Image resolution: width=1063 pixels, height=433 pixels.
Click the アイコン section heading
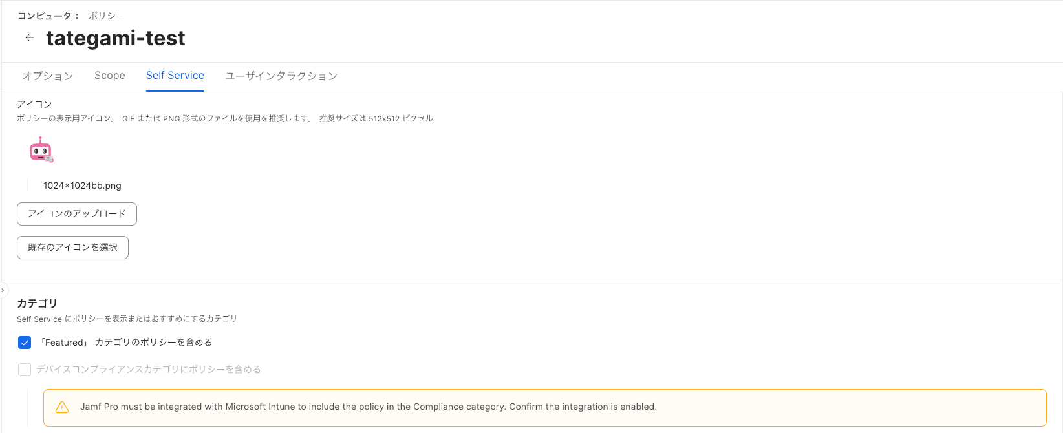point(34,104)
